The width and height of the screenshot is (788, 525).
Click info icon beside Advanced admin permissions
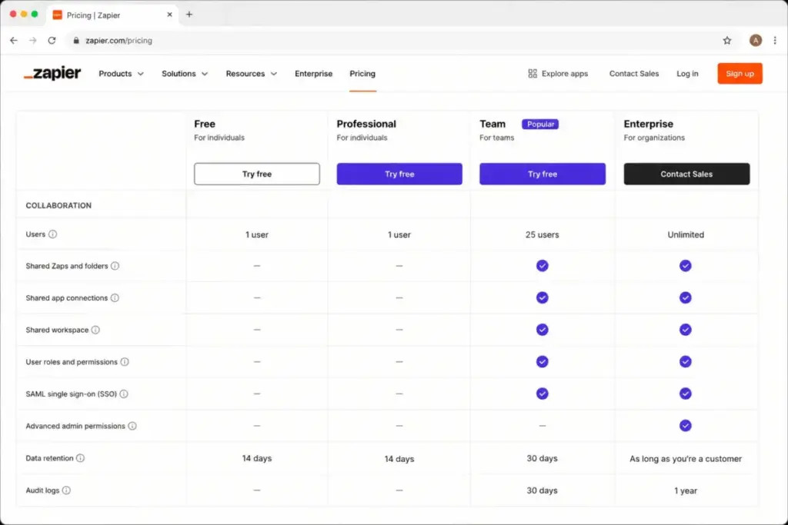click(132, 426)
